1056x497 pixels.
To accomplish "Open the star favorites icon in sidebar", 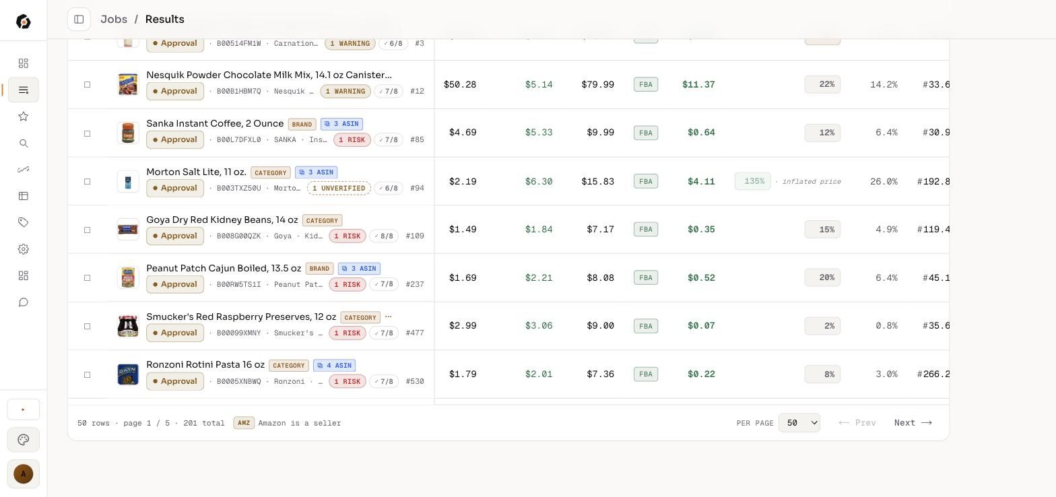I will click(x=24, y=117).
